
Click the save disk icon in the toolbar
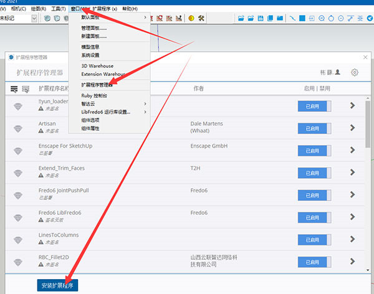[x=261, y=18]
